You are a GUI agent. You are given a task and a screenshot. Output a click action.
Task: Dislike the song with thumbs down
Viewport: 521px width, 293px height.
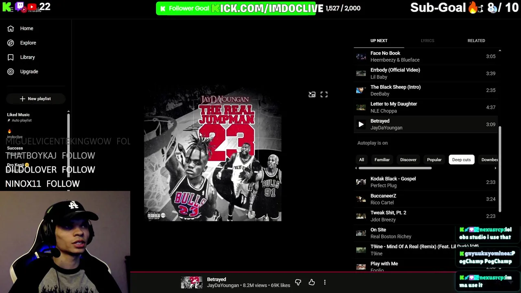point(298,282)
